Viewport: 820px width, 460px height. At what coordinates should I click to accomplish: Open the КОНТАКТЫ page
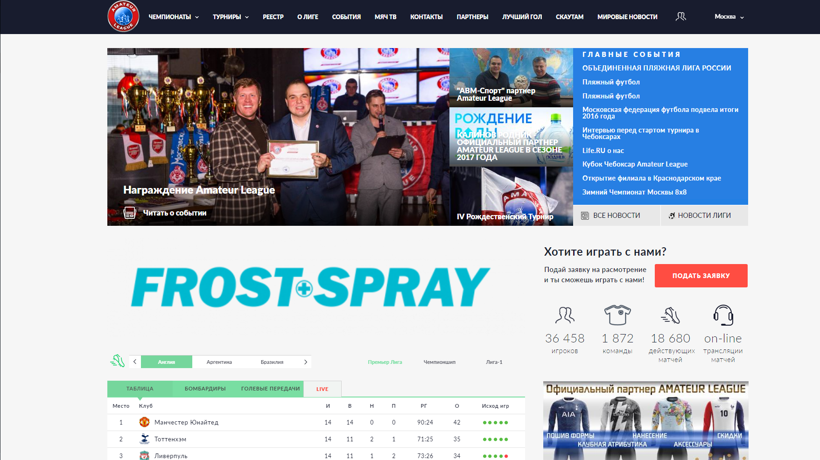[x=427, y=17]
